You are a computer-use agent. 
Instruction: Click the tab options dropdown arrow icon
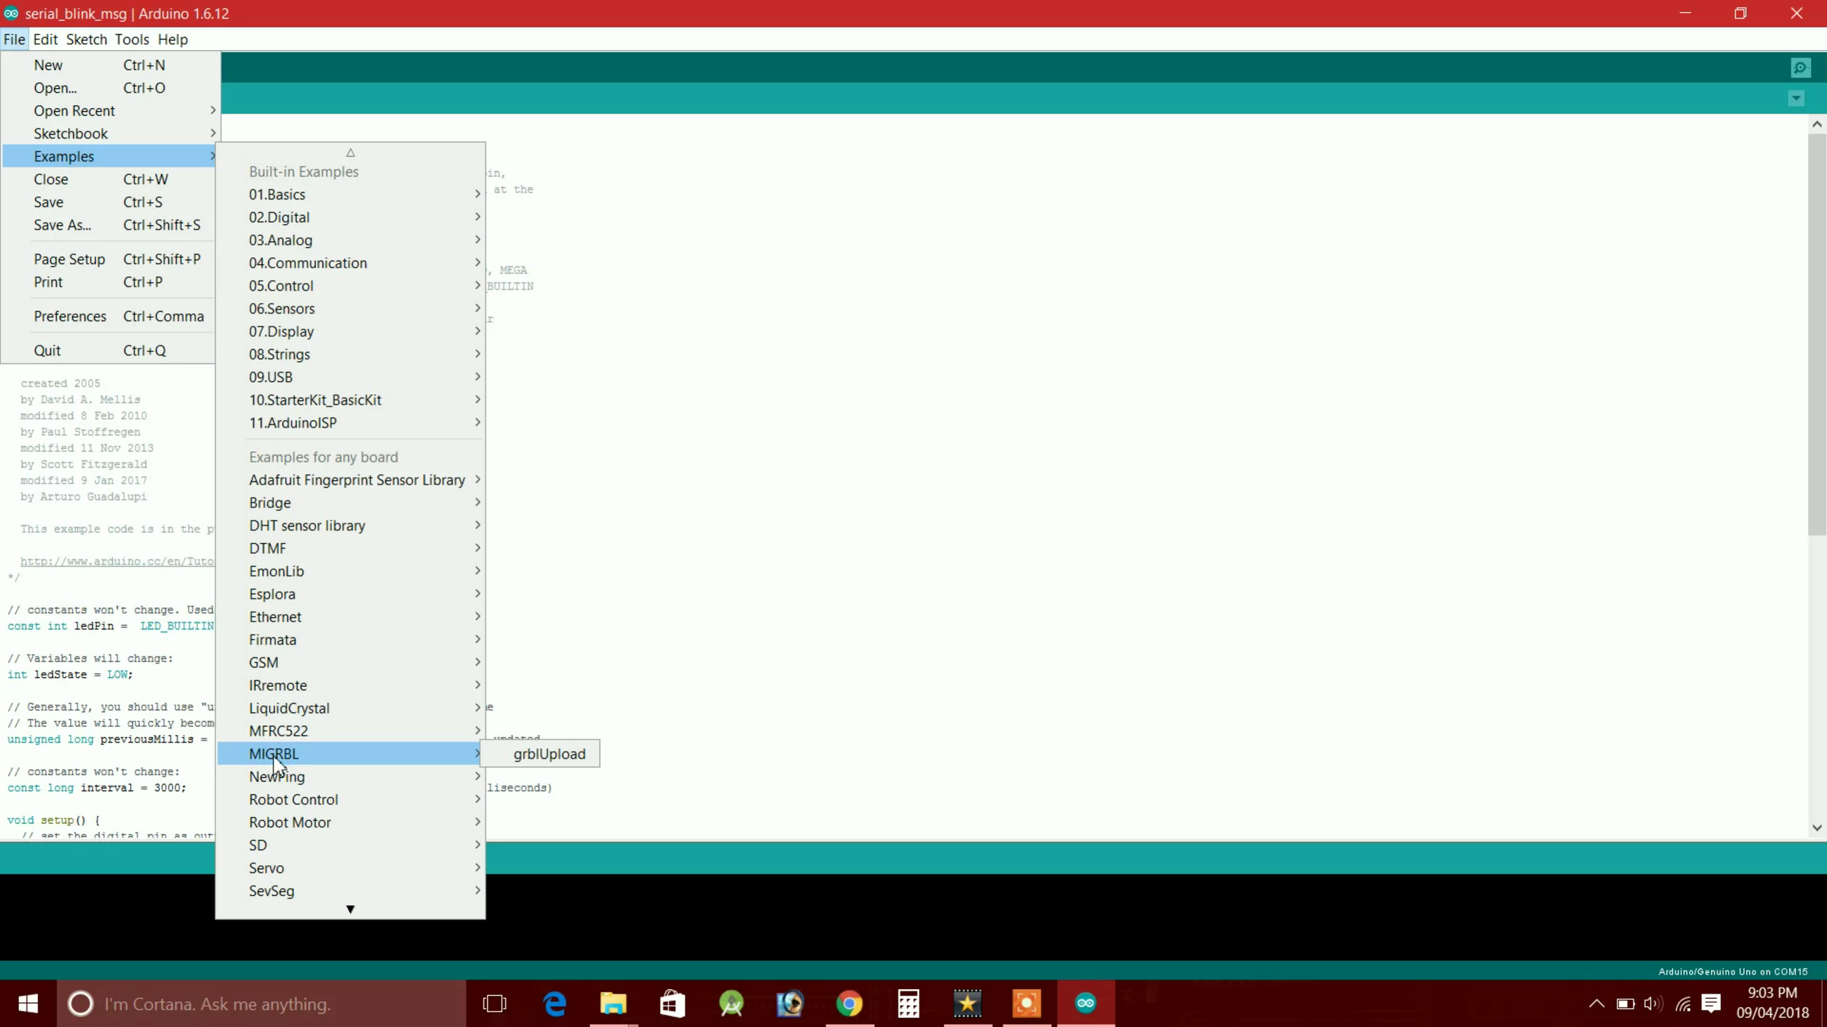tap(1797, 98)
